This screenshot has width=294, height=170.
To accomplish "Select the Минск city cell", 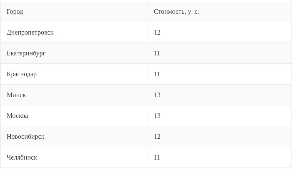I will (16, 95).
